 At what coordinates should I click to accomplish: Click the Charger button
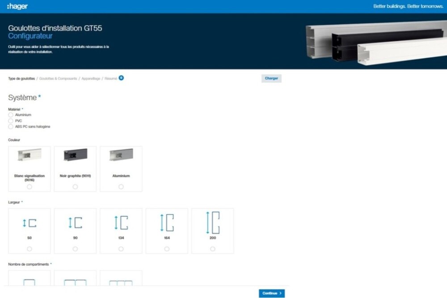[x=271, y=78]
